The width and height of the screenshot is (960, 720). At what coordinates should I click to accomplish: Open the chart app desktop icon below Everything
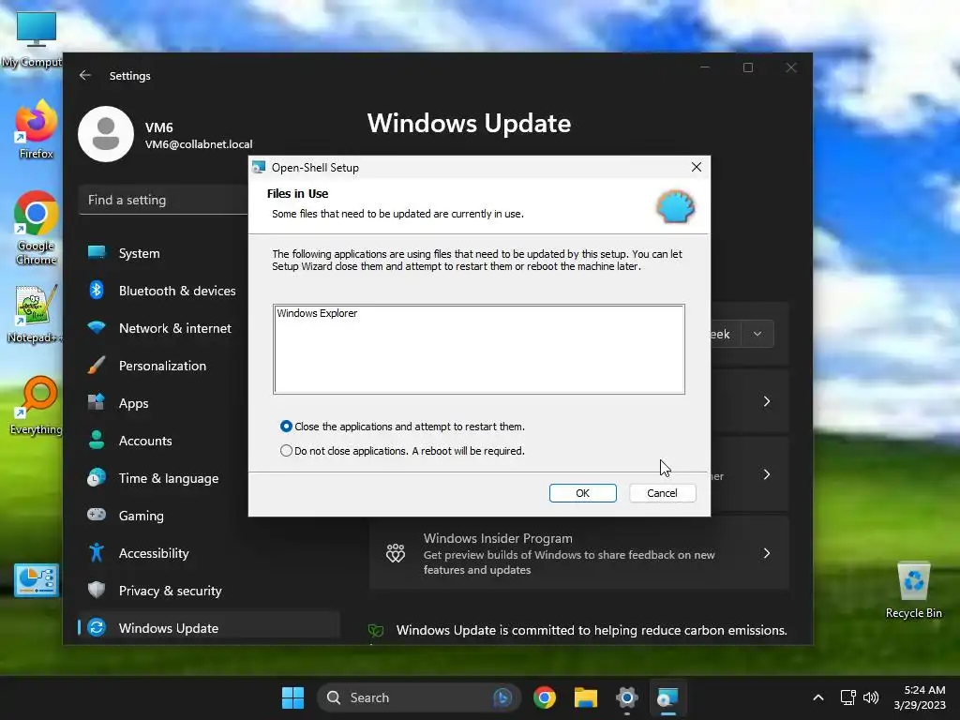click(x=37, y=579)
